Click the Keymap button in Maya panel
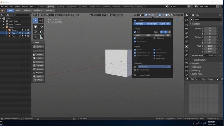 coord(38,73)
